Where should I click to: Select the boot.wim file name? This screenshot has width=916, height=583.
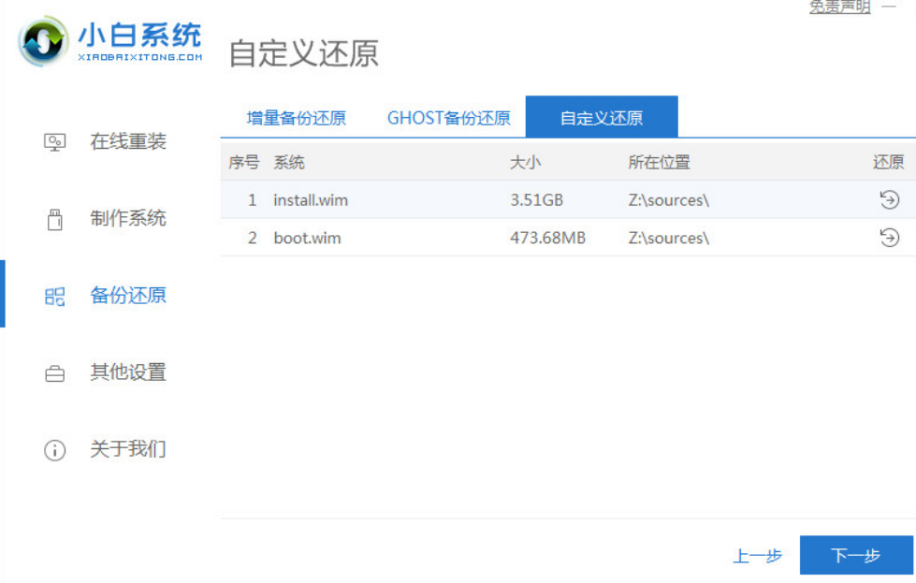(307, 238)
